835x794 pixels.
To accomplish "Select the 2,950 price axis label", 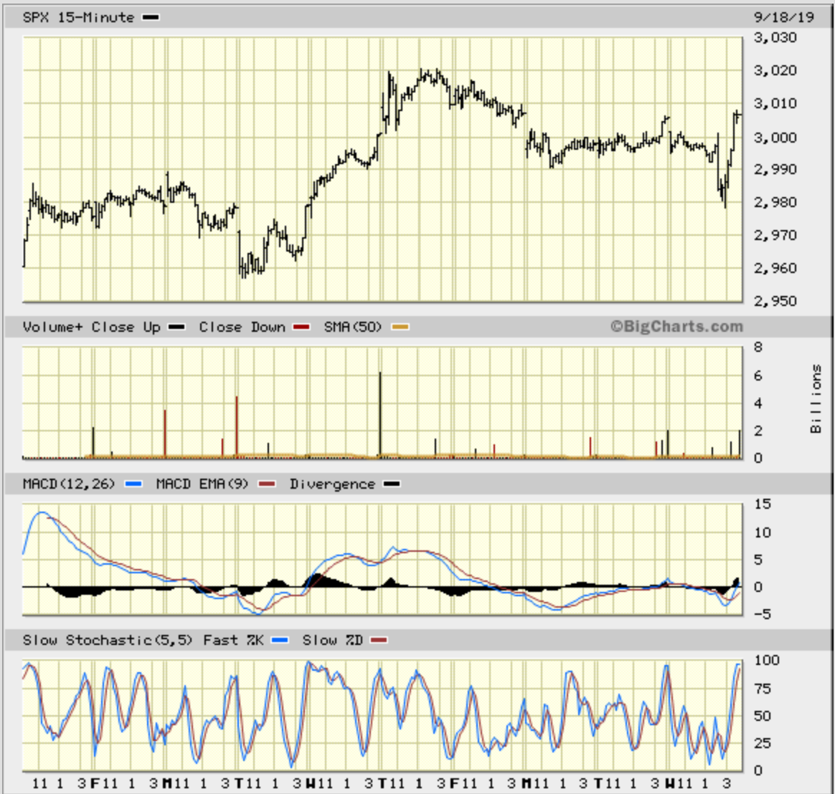I will [x=775, y=301].
